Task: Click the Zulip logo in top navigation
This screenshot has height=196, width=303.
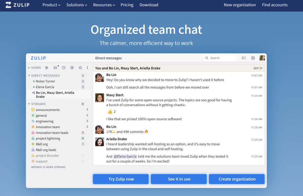Action: [17, 5]
